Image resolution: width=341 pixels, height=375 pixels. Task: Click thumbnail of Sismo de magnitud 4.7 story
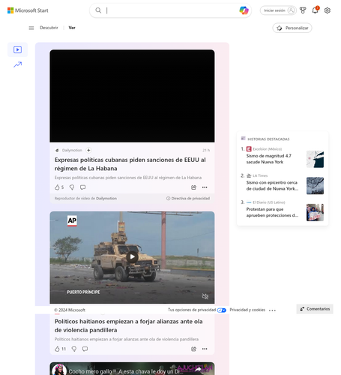click(x=315, y=159)
